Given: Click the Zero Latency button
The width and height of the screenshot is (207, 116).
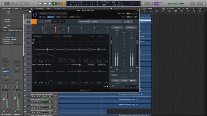Looking at the screenshot, I should click(131, 27).
